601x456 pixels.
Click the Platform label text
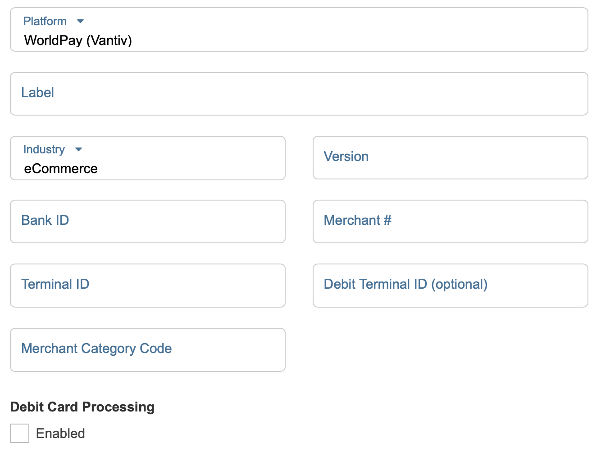(45, 21)
